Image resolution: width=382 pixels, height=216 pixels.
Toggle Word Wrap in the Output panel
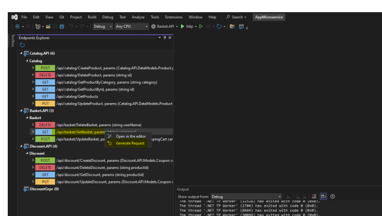[x=323, y=196]
